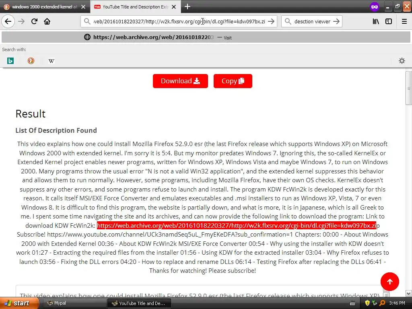Click the highlighted web.archive.org link text
This screenshot has height=309, width=412.
point(237,225)
